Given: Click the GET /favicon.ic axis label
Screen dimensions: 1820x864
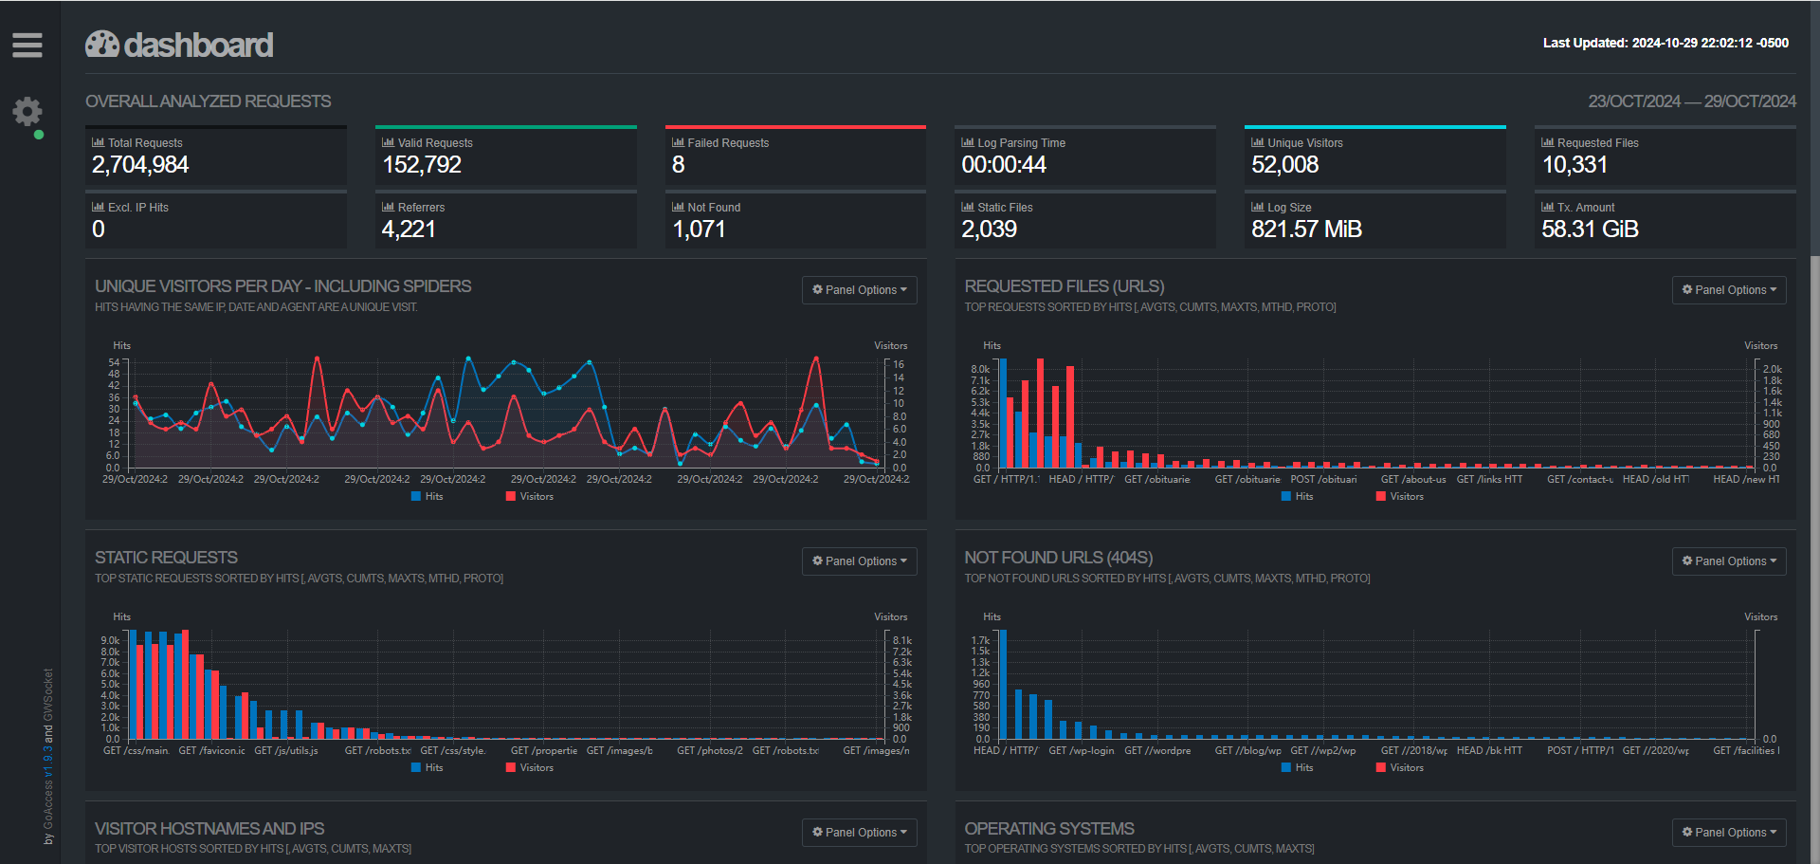Looking at the screenshot, I should [211, 750].
